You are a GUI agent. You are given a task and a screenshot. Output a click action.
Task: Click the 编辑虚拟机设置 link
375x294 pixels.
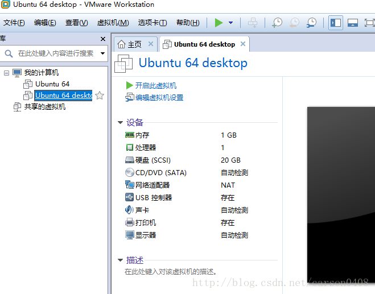coord(159,97)
